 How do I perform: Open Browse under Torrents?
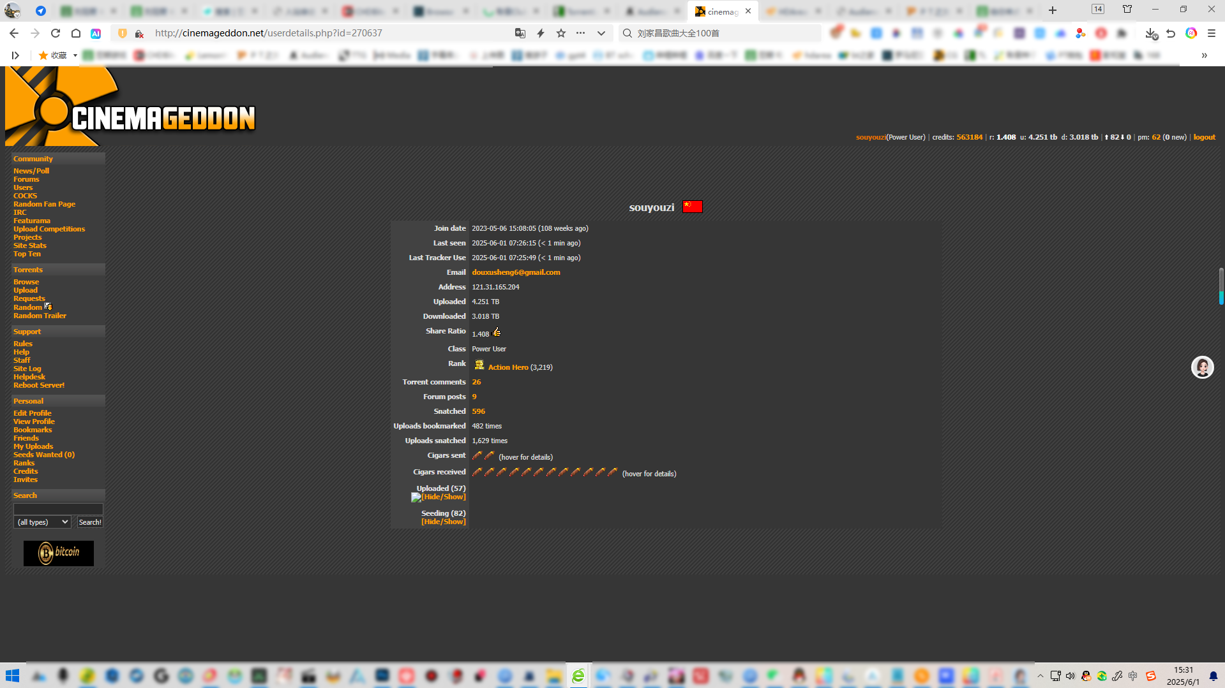(x=26, y=282)
